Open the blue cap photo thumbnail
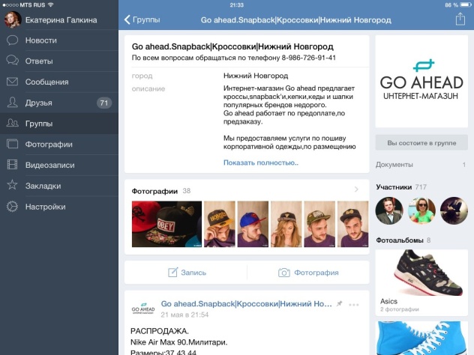The height and width of the screenshot is (355, 474). (x=253, y=224)
